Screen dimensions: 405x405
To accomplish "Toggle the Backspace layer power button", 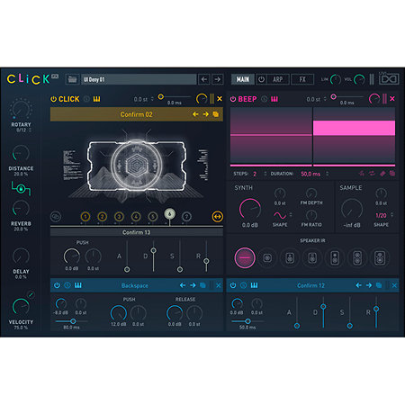I will click(57, 285).
